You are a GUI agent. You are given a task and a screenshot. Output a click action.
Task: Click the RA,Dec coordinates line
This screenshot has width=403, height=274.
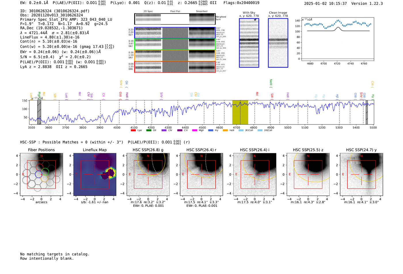click(52, 28)
